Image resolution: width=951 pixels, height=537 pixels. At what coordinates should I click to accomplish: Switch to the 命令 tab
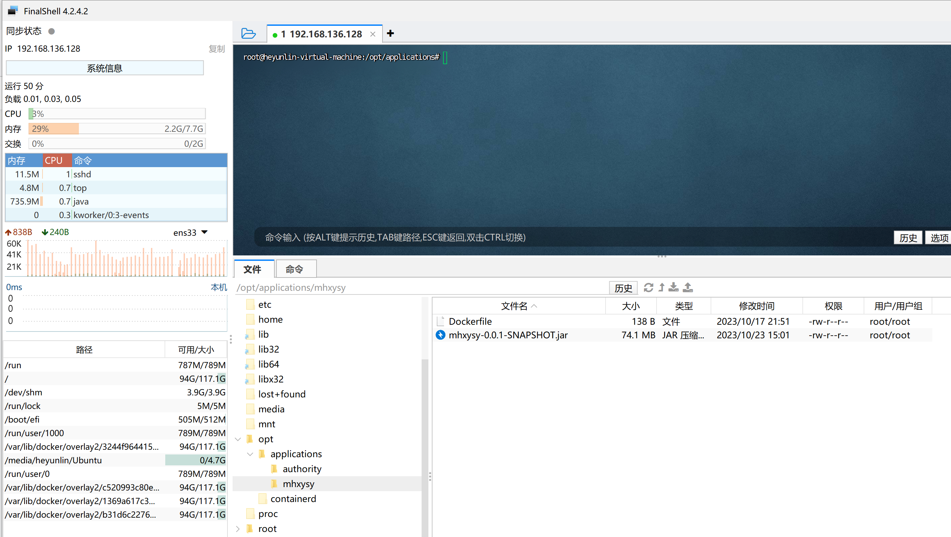[x=294, y=269]
